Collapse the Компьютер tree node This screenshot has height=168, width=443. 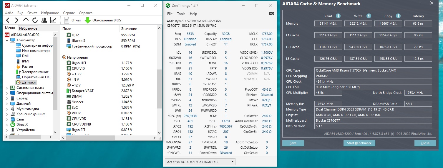click(x=7, y=40)
